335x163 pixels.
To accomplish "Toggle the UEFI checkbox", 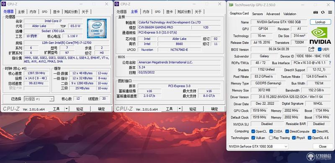I will (320, 49).
